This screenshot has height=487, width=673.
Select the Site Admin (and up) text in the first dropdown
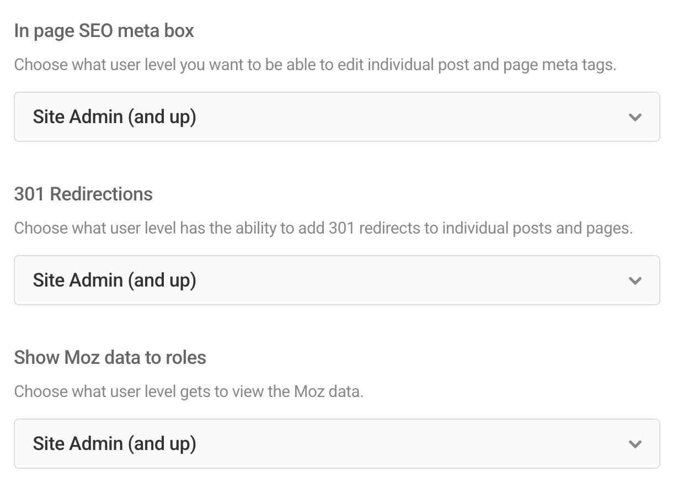114,117
